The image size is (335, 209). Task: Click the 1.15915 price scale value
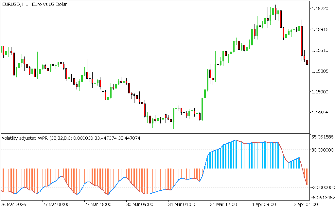point(322,29)
